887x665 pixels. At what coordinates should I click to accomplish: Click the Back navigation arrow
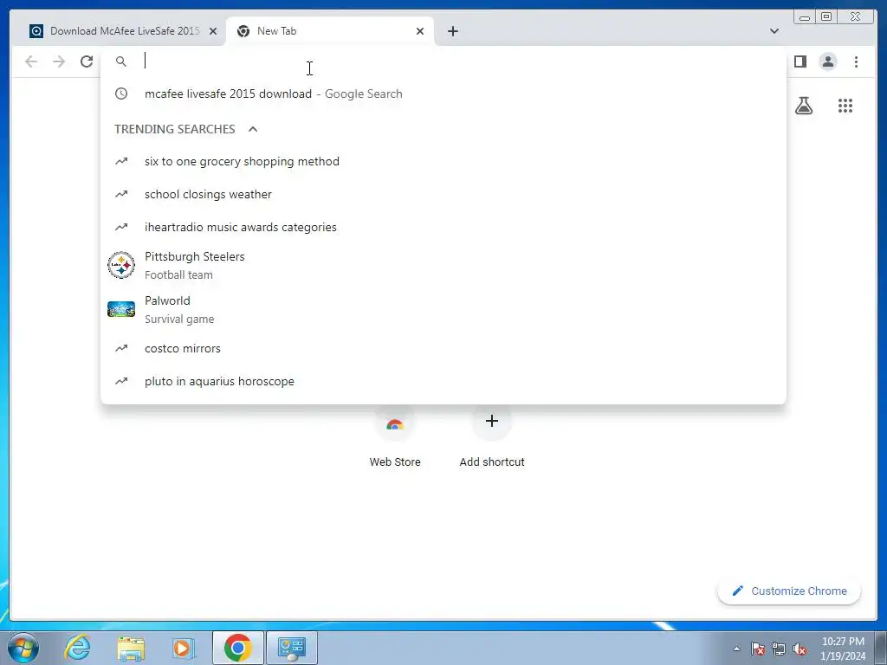click(x=31, y=61)
